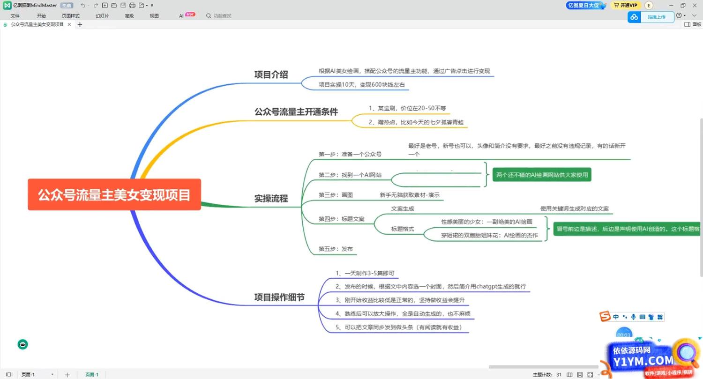
Task: Add a new page with the status bar plus
Action: pos(67,374)
